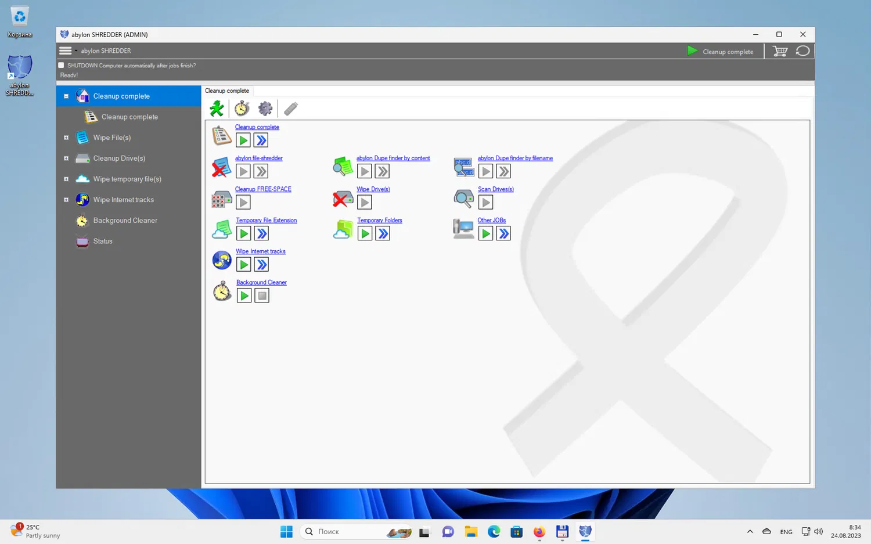Run the header bar's green Cleanup complete button

click(720, 51)
